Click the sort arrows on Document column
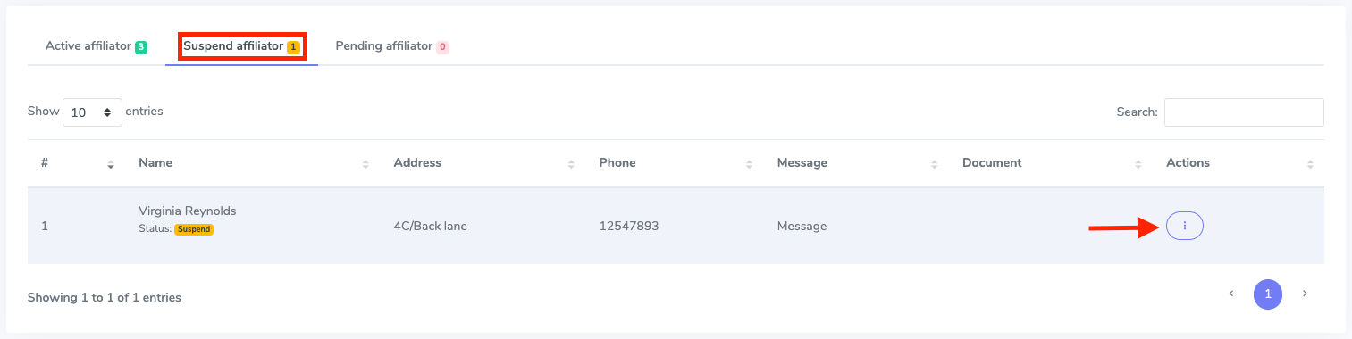 click(1138, 164)
